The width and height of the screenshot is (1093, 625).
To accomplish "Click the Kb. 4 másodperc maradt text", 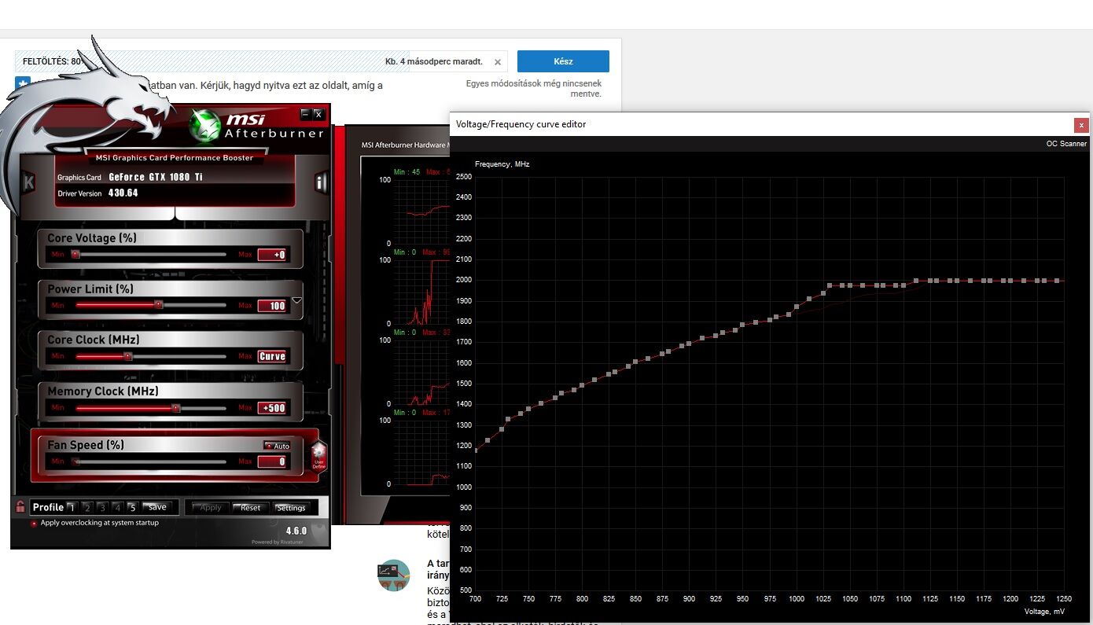I will [x=434, y=61].
